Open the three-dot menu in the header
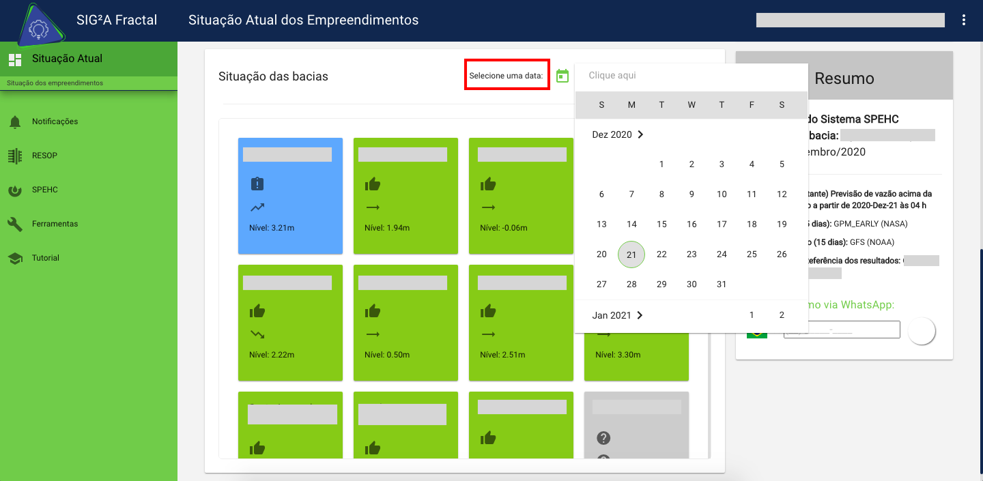Screen dimensions: 983x481 [x=964, y=20]
